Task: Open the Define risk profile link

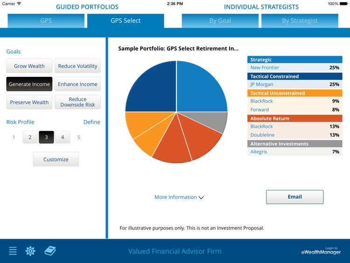Action: click(x=91, y=122)
